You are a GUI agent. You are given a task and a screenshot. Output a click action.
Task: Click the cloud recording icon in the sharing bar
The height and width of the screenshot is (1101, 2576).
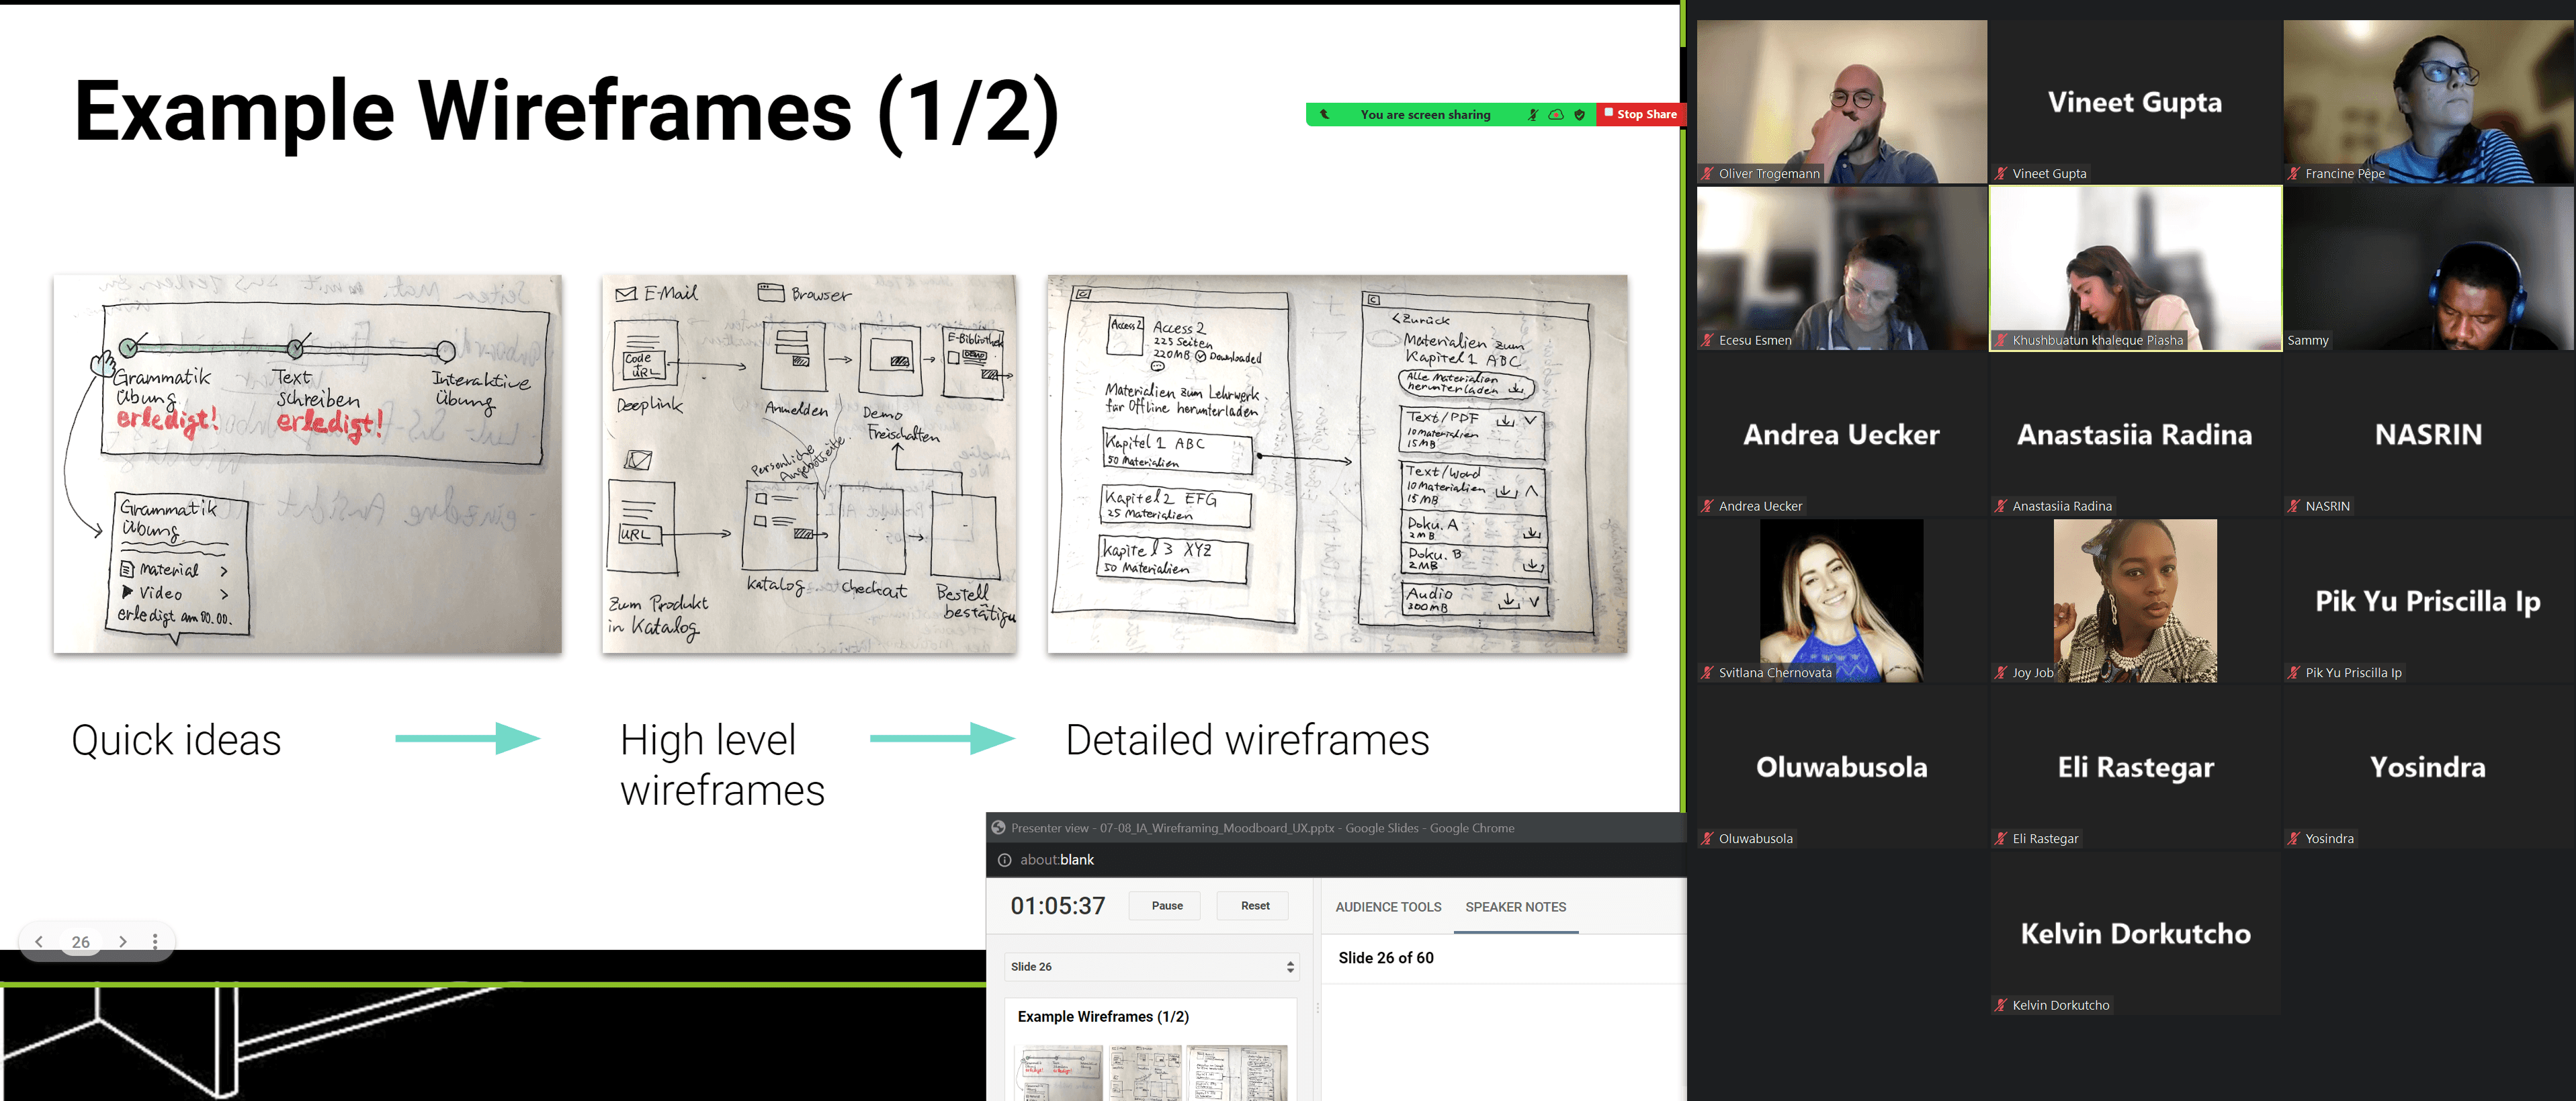[x=1556, y=115]
